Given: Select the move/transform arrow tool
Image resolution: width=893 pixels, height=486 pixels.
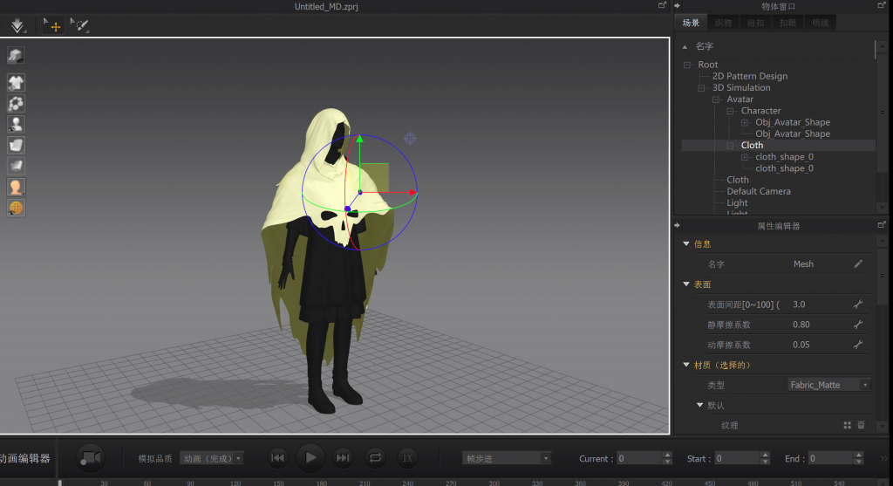Looking at the screenshot, I should tap(52, 25).
